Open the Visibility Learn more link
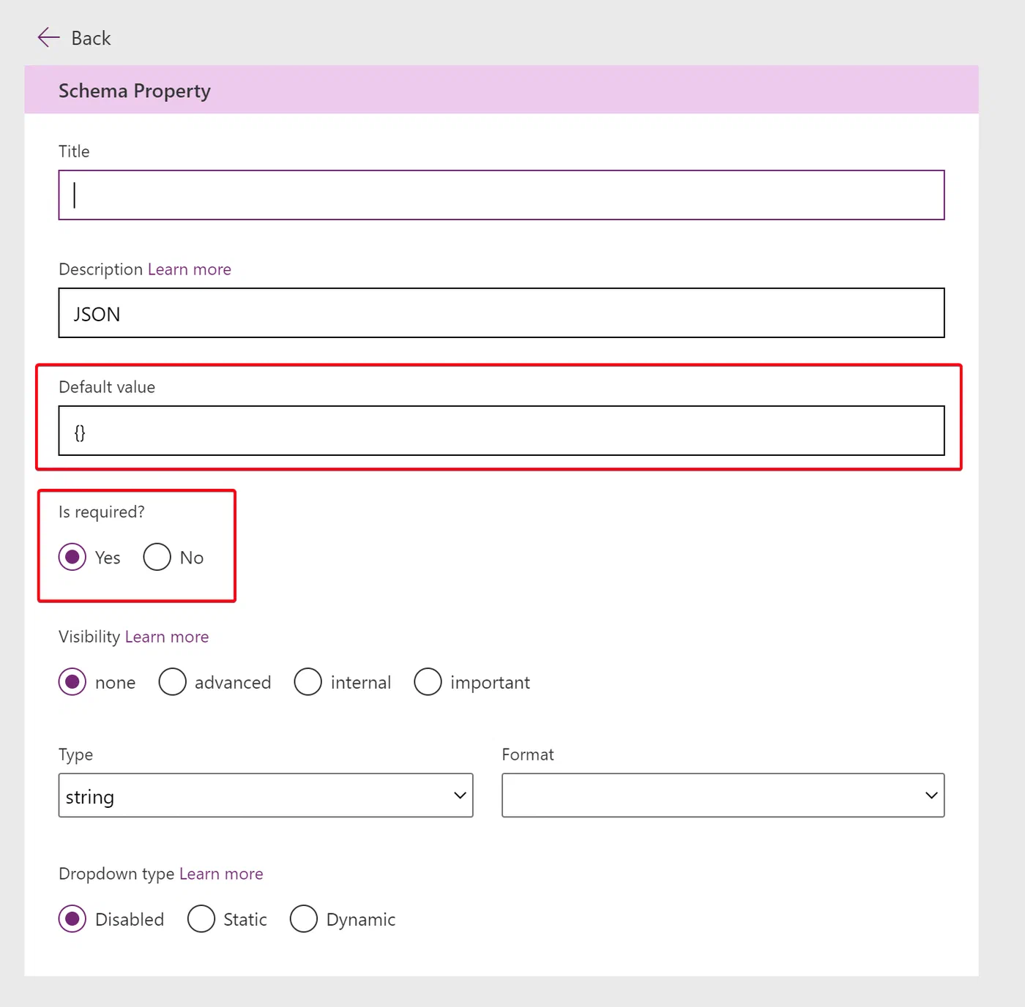This screenshot has height=1007, width=1025. point(167,637)
